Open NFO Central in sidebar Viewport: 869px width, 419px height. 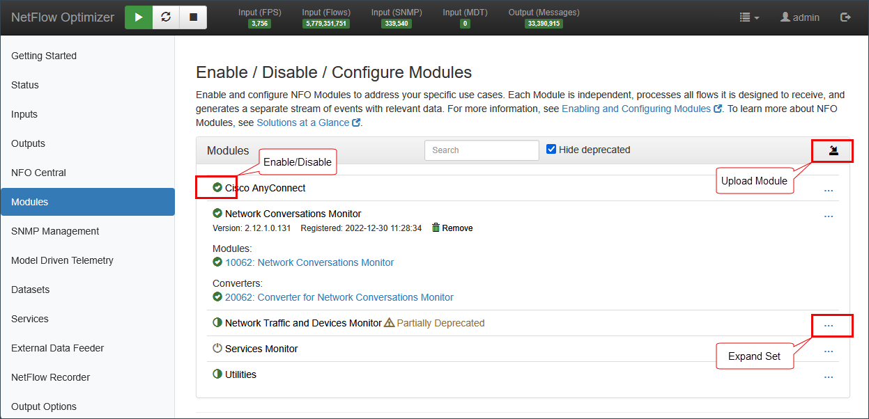[87, 173]
